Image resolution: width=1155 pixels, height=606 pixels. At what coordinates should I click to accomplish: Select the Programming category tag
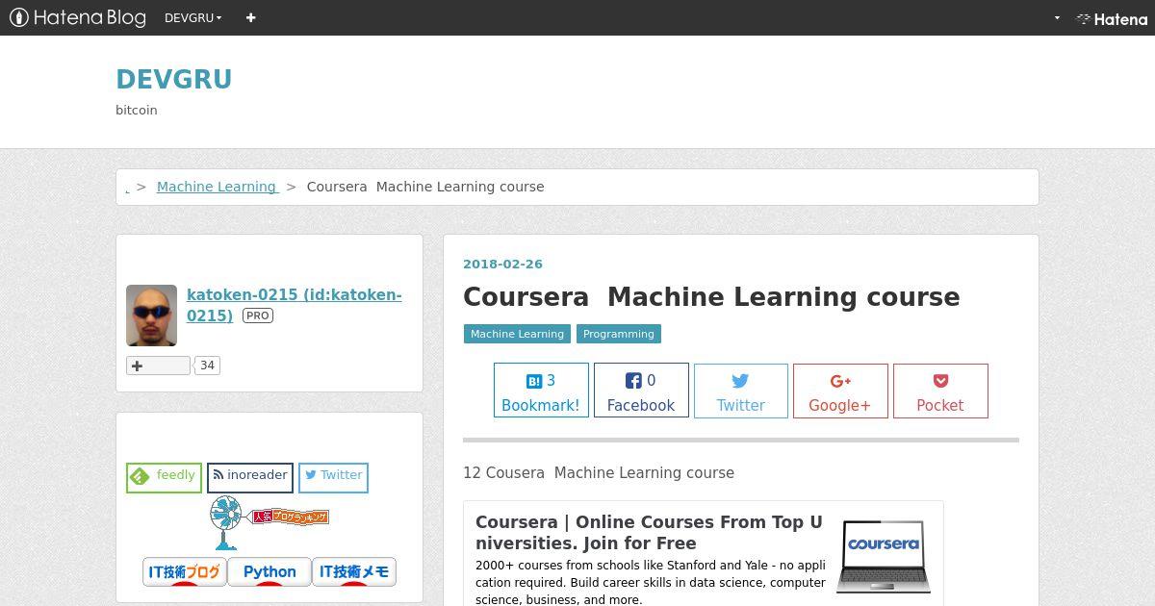click(x=618, y=334)
